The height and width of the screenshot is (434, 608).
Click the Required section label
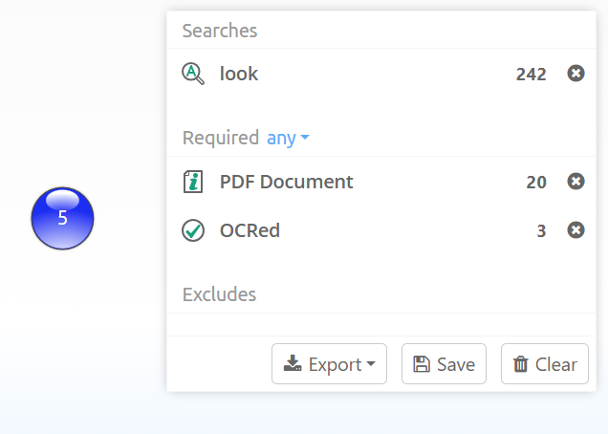coord(221,138)
